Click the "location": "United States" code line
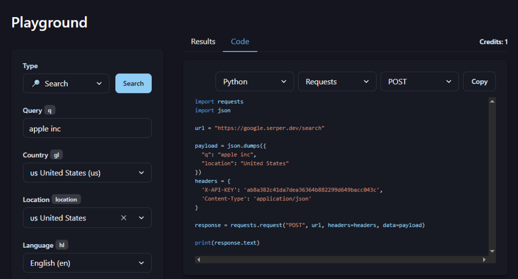 coord(245,163)
